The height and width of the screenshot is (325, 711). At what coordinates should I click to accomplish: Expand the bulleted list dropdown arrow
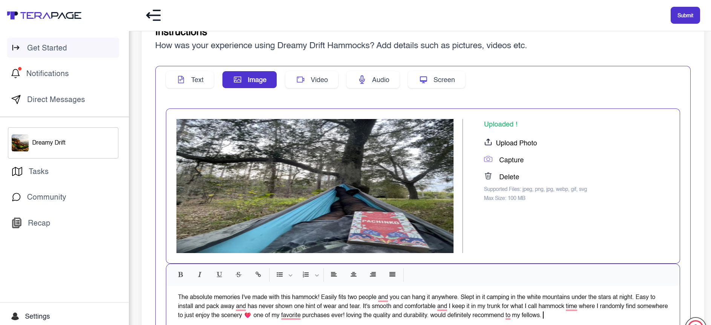click(290, 275)
